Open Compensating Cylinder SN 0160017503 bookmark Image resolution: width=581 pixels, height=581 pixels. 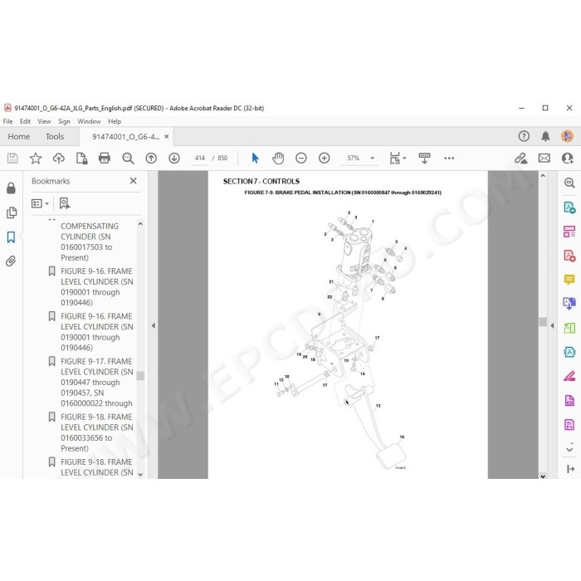pyautogui.click(x=90, y=242)
